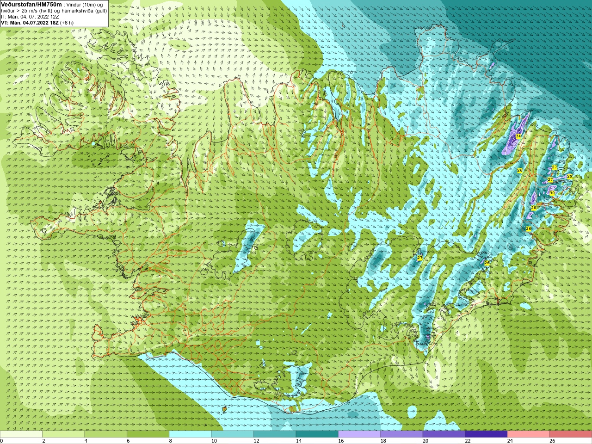The height and width of the screenshot is (444, 592).
Task: Click the legend scale value 14
Action: coord(298,441)
